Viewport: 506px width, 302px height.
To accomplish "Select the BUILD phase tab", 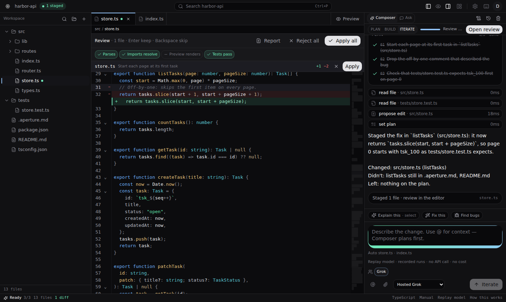I will (x=390, y=29).
